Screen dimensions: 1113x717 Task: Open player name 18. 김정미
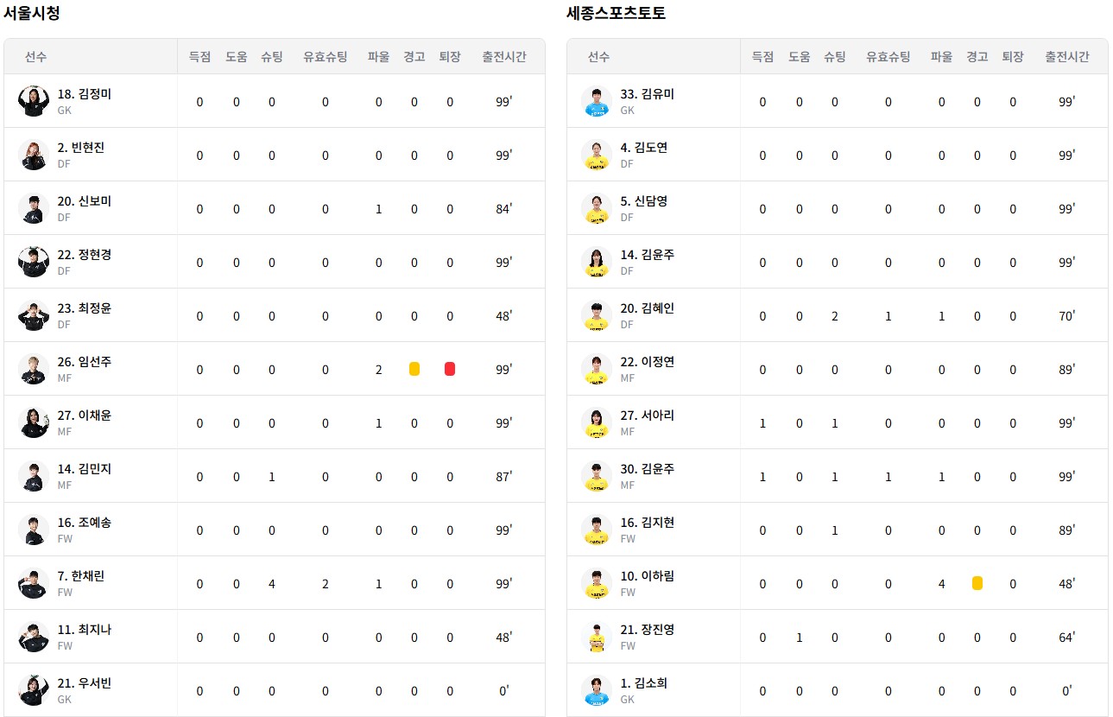click(x=84, y=94)
